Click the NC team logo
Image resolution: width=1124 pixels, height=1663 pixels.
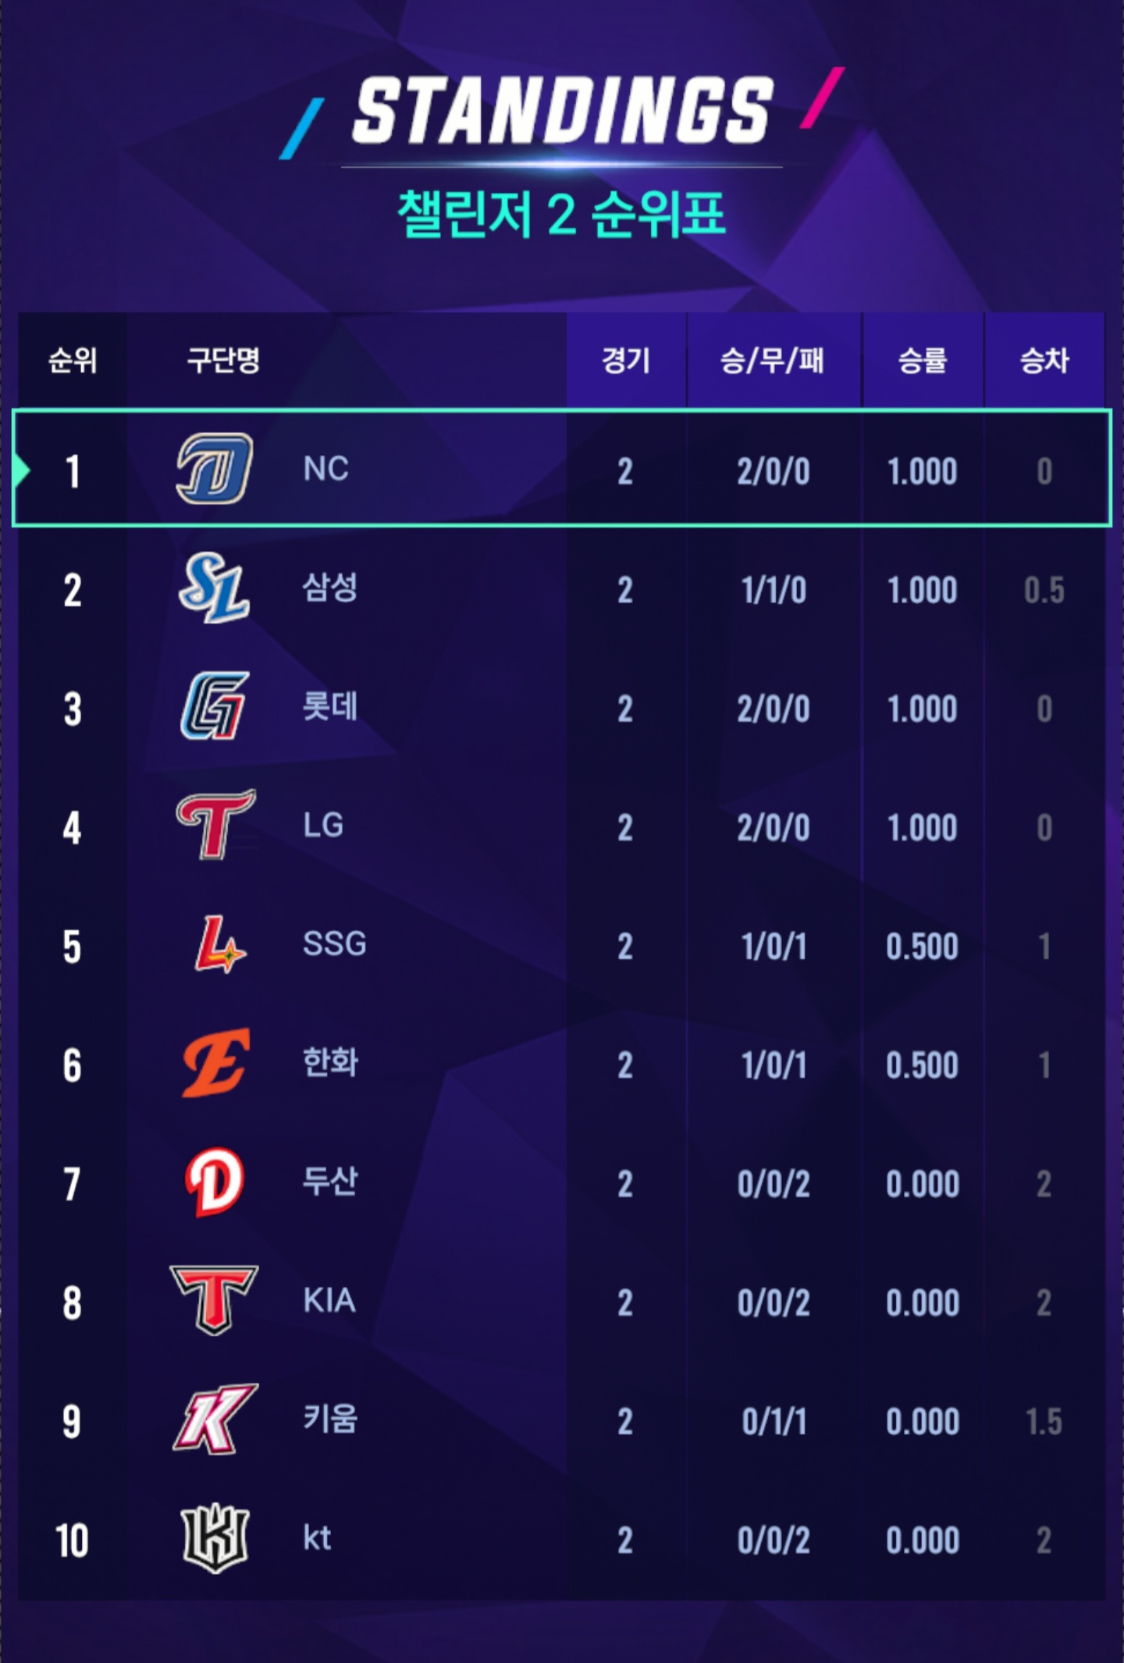coord(215,468)
